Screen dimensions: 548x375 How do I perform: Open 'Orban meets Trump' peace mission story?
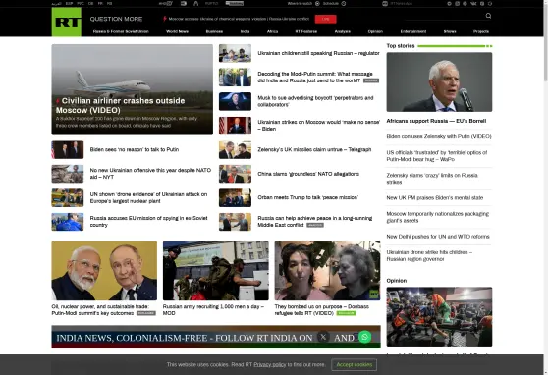point(307,197)
